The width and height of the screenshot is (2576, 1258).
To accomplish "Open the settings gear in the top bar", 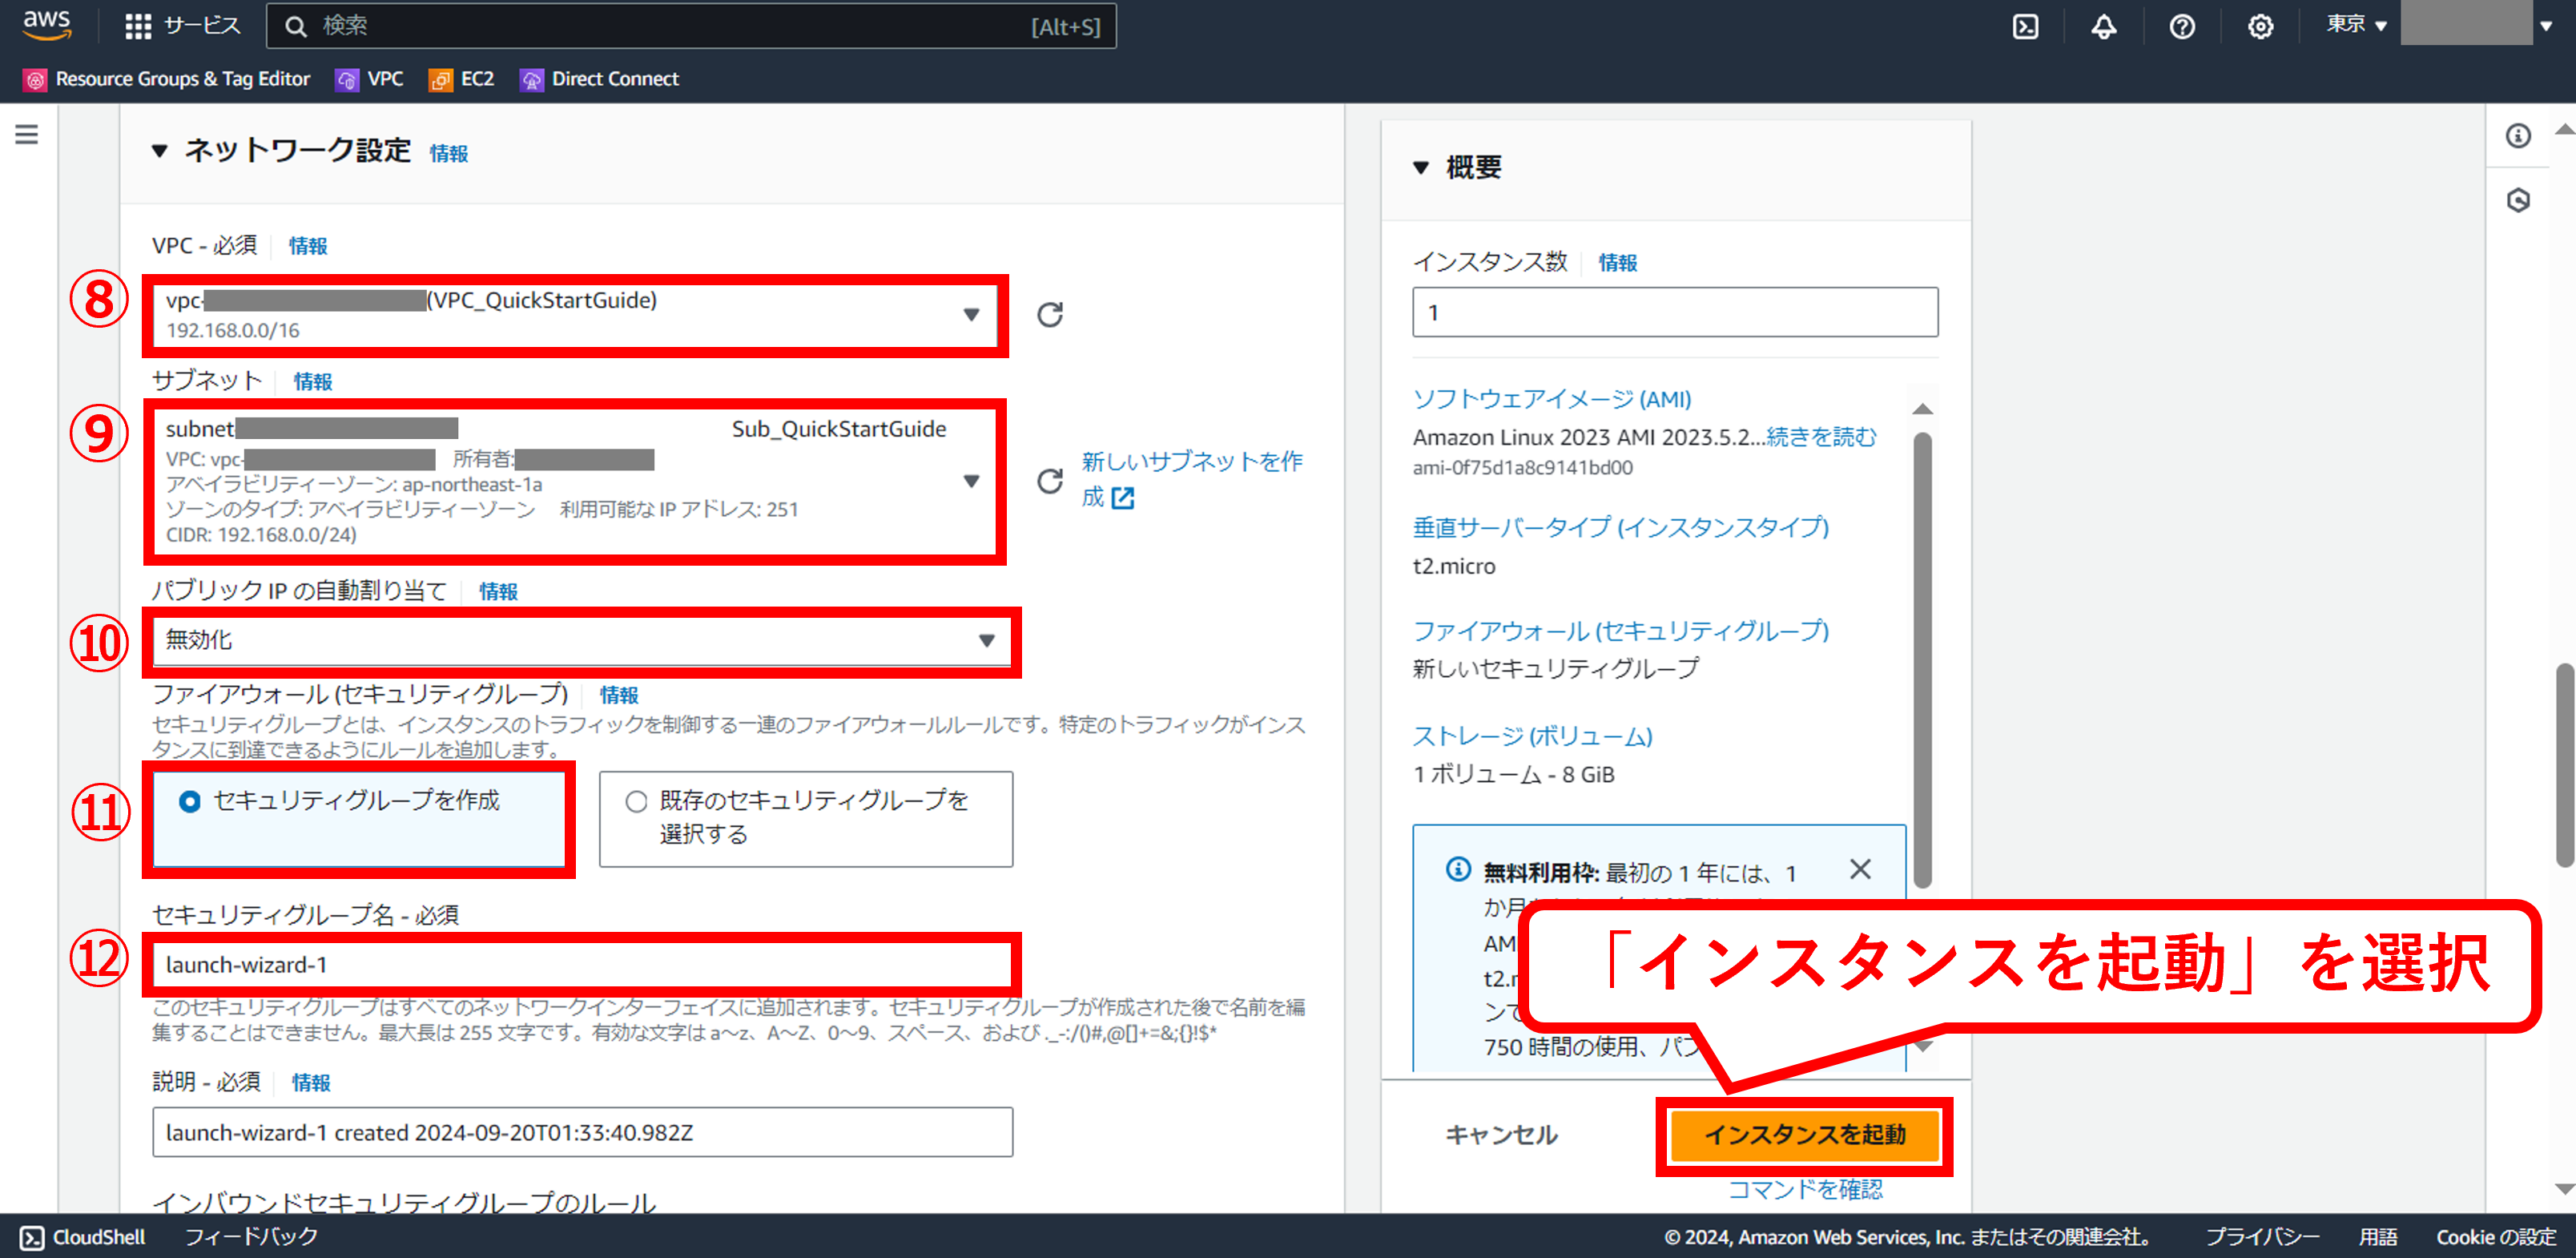I will coord(2260,27).
